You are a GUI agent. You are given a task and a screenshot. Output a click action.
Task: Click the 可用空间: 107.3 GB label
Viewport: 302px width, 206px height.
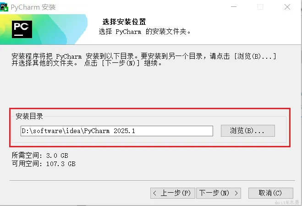pos(44,163)
